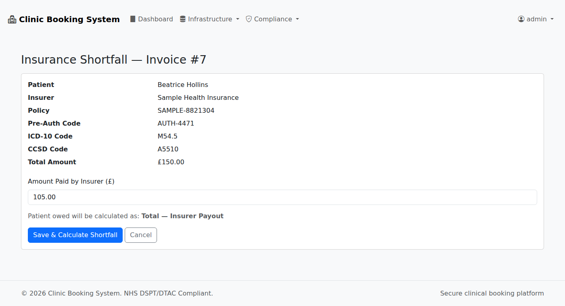Select policy number SAMPLE-8821304
Screen dimensions: 565x306
186,110
